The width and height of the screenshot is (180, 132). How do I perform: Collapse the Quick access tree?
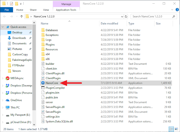pos(3,27)
